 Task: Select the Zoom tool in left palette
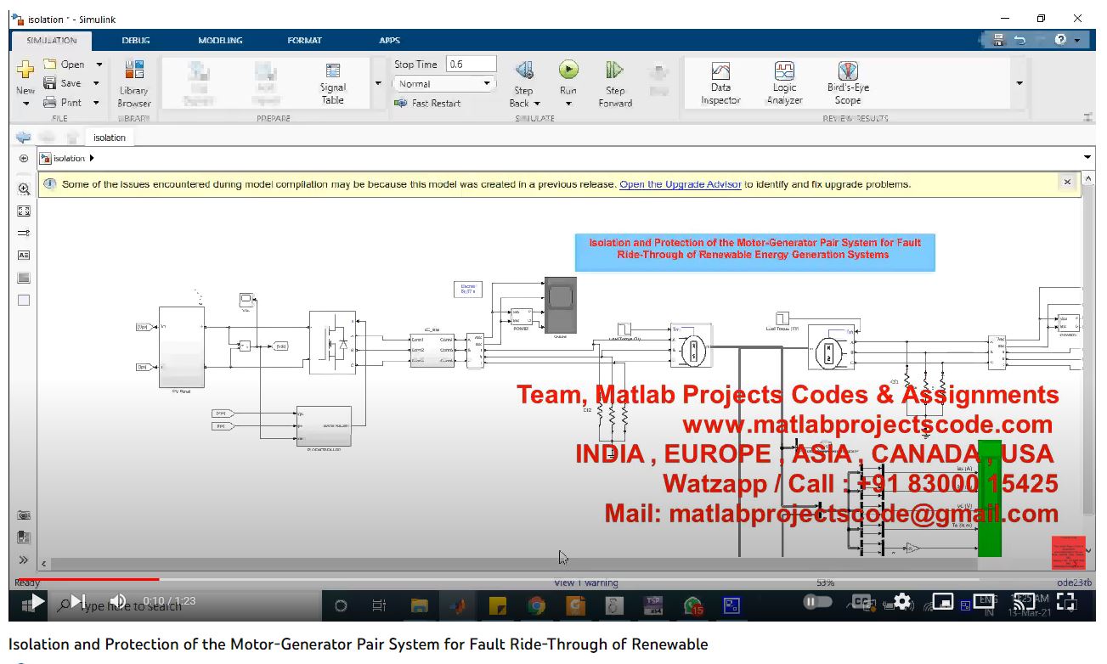click(x=24, y=189)
